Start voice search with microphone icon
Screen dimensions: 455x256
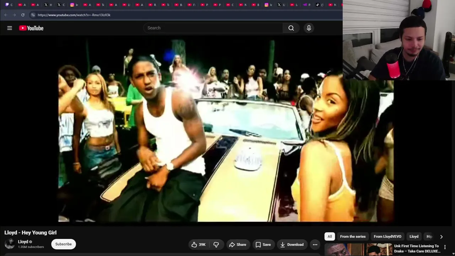click(x=309, y=28)
